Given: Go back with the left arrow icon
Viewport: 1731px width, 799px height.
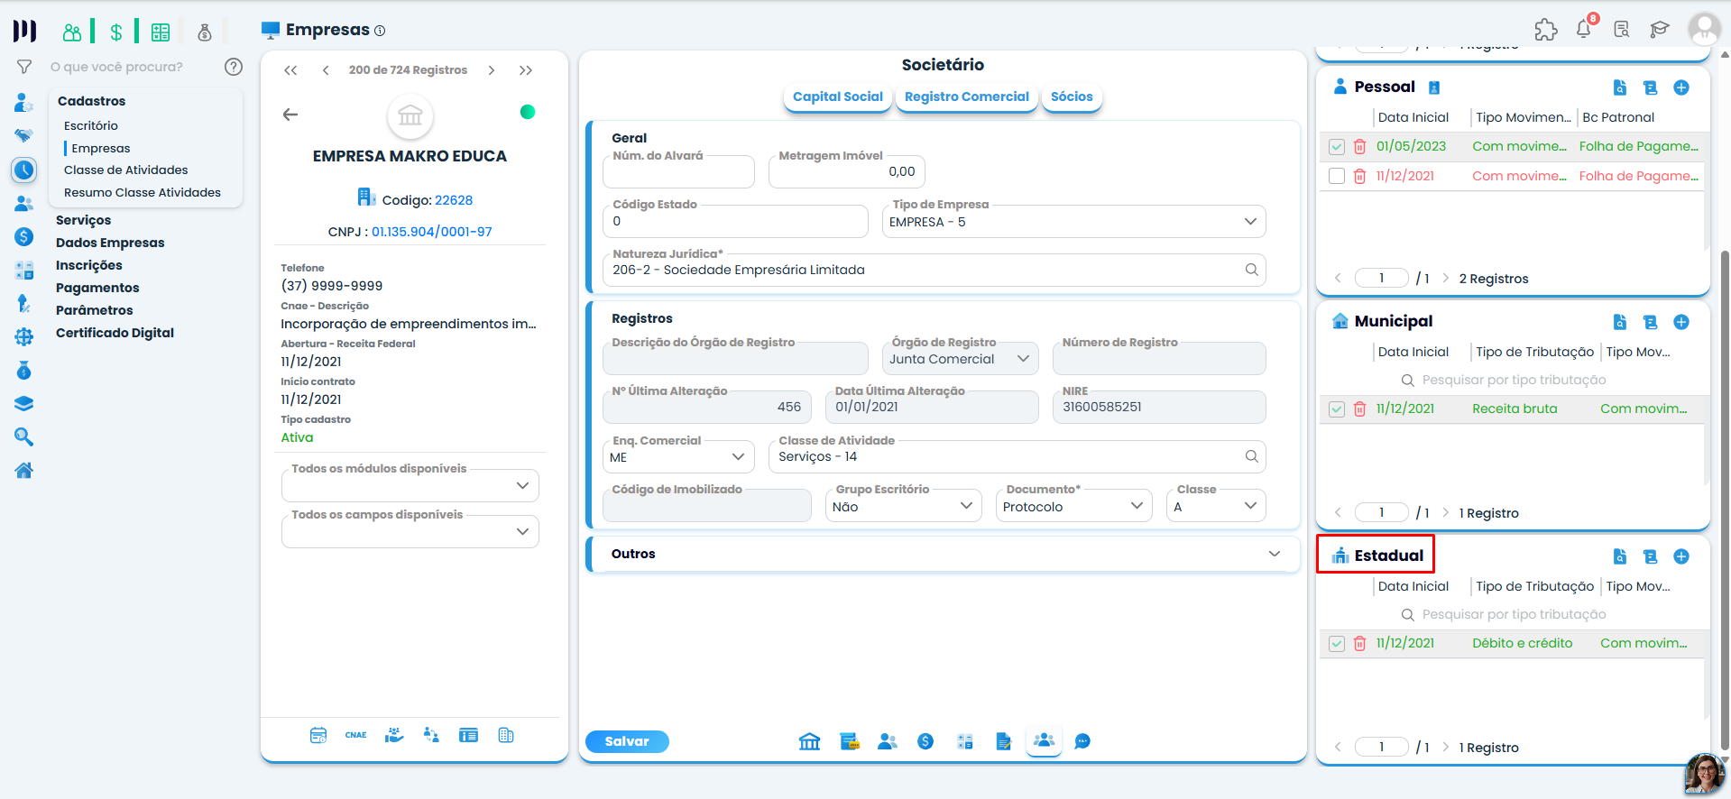Looking at the screenshot, I should click(290, 115).
